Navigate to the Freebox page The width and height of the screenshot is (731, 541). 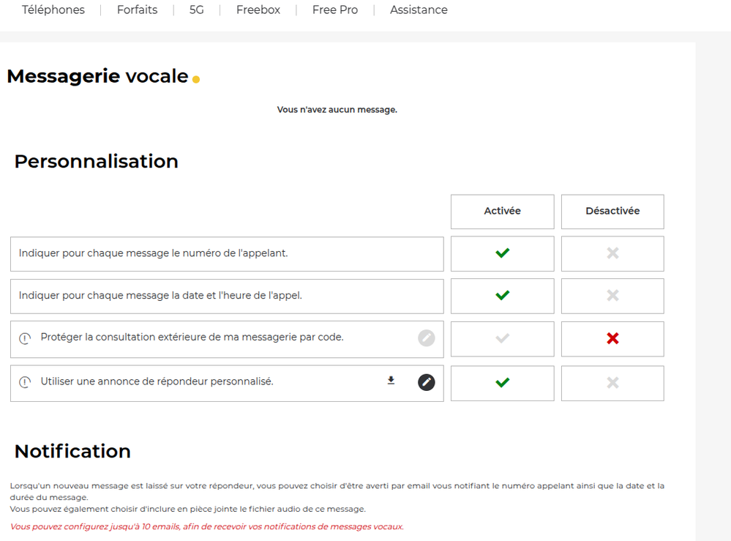coord(258,10)
